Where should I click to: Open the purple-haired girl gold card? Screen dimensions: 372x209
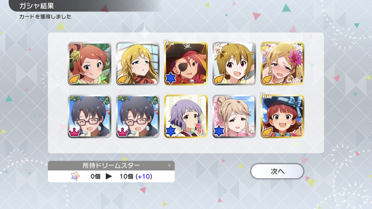point(186,116)
